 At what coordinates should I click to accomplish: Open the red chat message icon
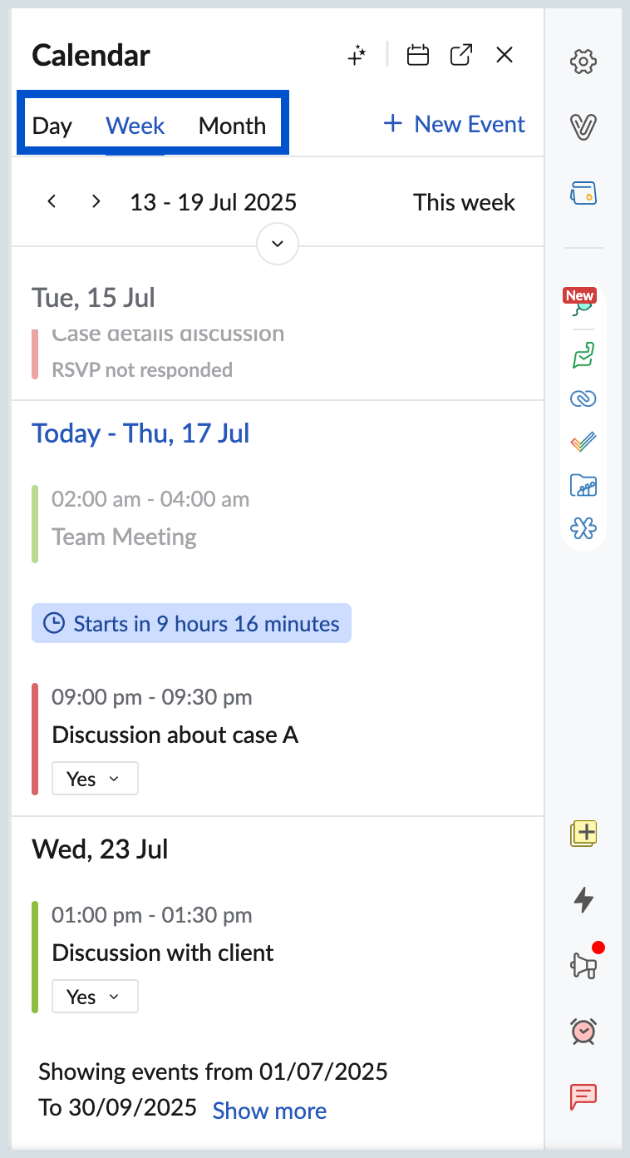tap(583, 1097)
